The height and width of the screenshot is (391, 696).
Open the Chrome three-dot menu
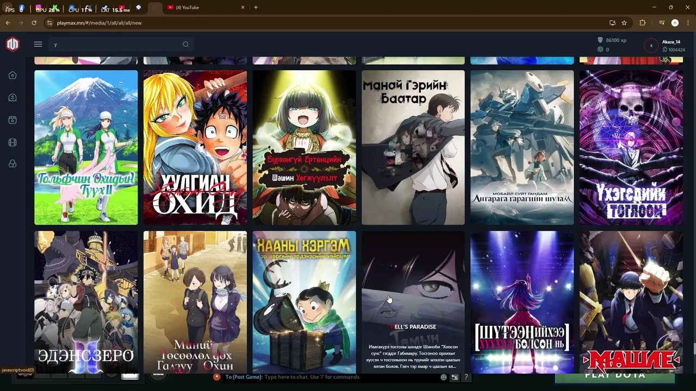tap(687, 23)
